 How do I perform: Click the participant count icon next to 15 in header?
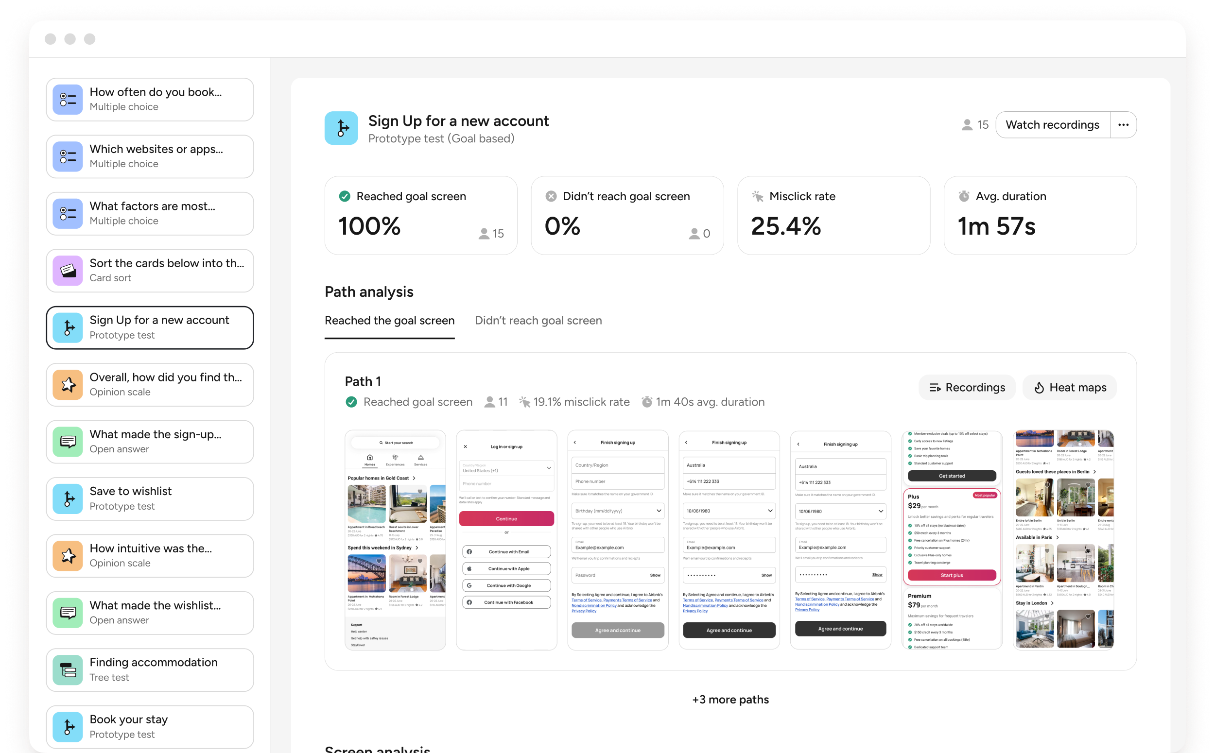coord(967,124)
